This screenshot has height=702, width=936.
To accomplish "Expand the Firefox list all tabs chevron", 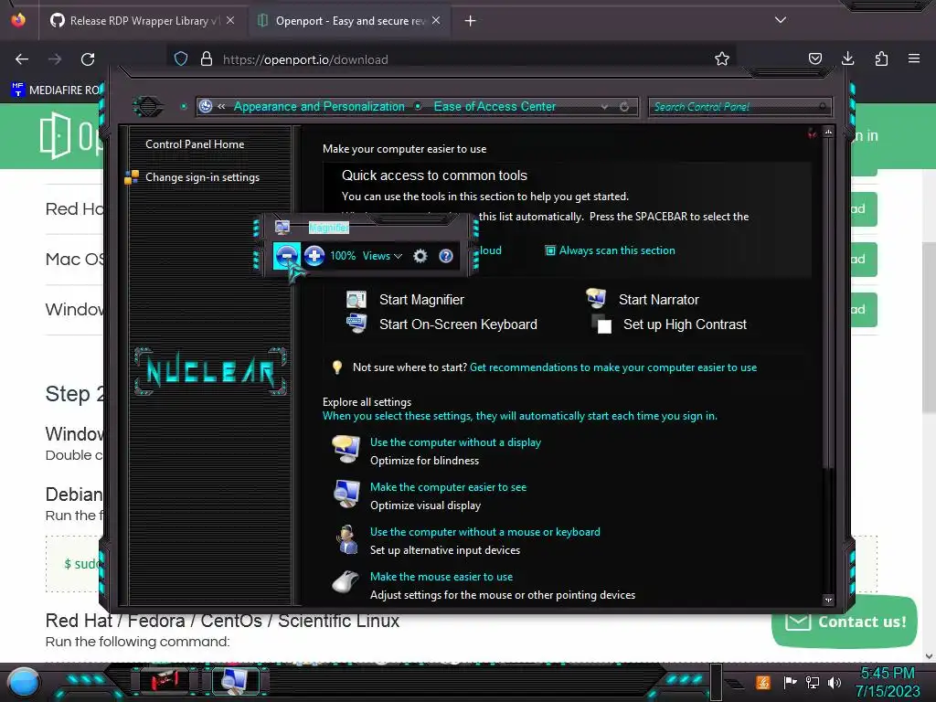I will click(781, 20).
